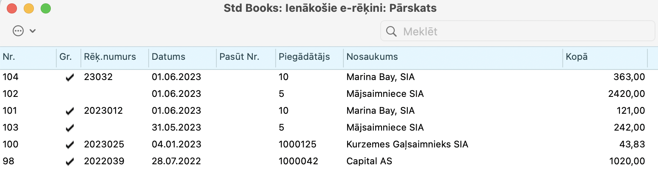
Task: Click the magnifying glass search icon
Action: click(x=391, y=31)
